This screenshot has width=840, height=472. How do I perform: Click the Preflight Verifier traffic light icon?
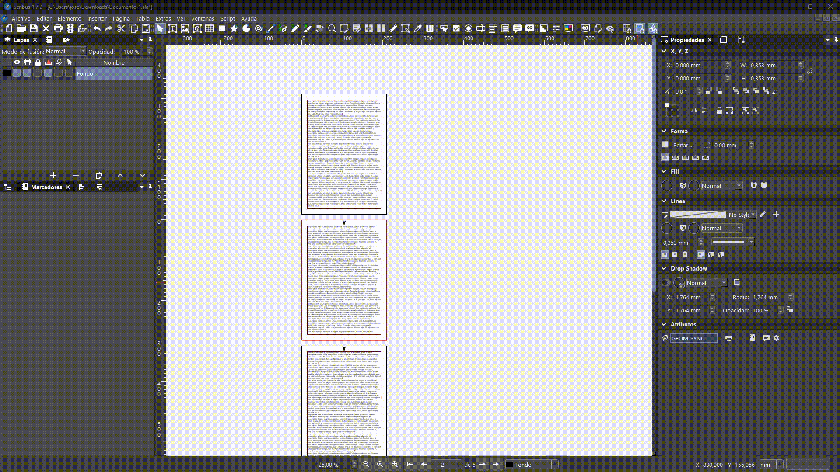click(x=70, y=29)
